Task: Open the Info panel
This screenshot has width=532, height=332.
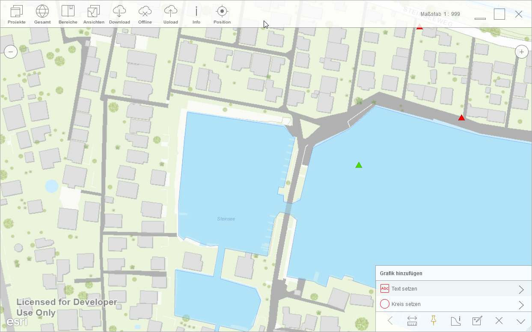Action: pos(196,15)
